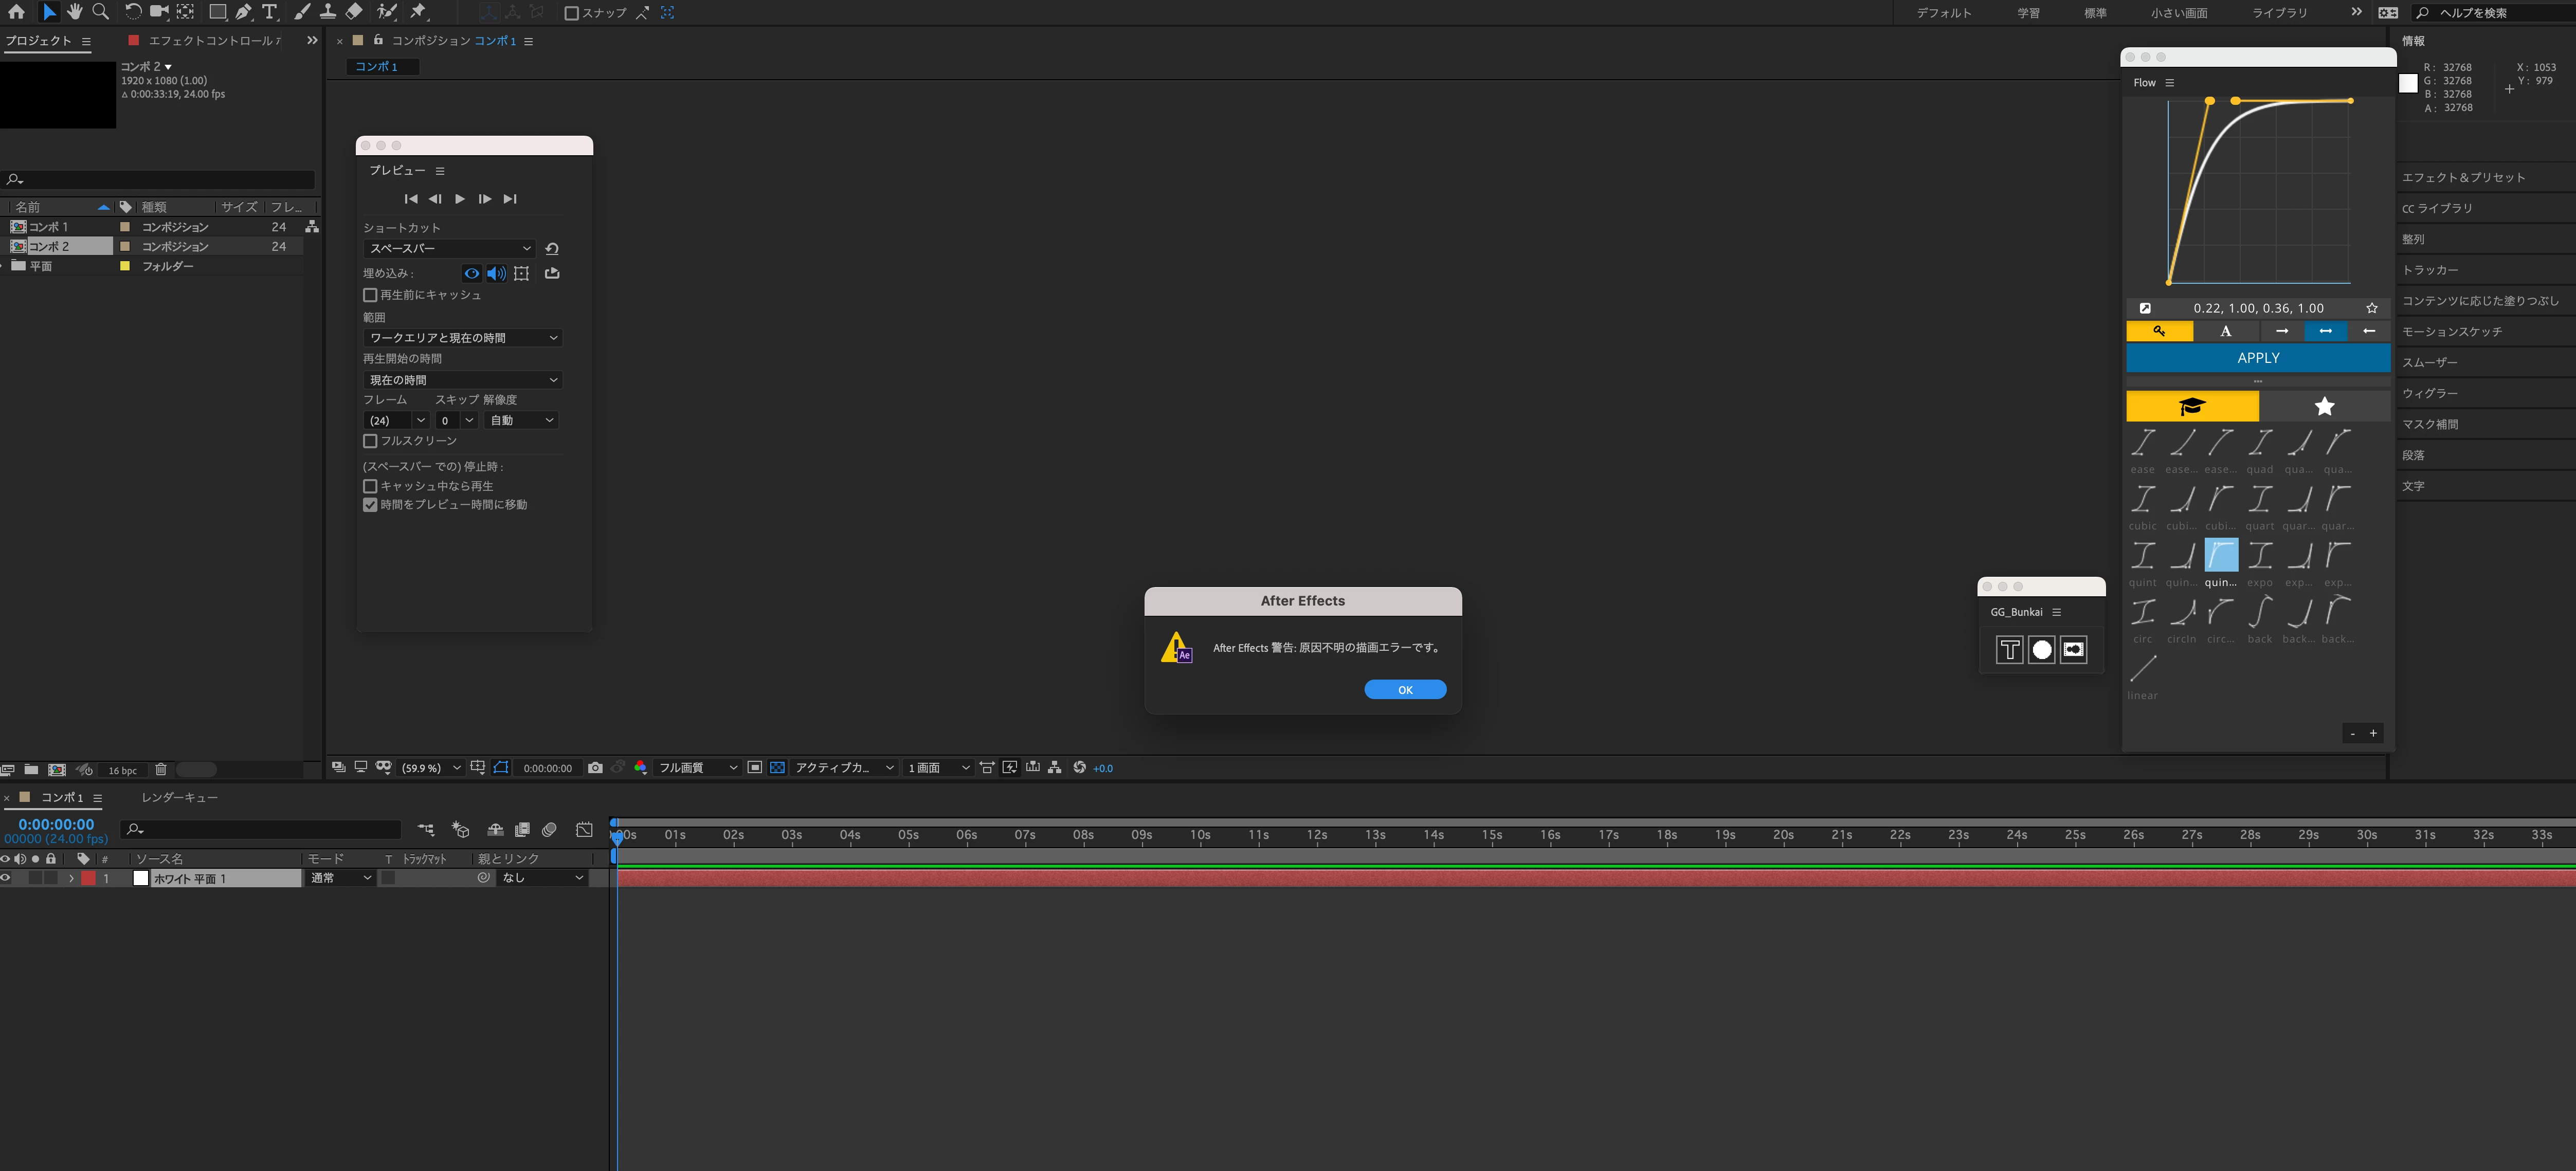2576x1171 pixels.
Task: Click OK in After Effects warning
Action: [x=1404, y=690]
